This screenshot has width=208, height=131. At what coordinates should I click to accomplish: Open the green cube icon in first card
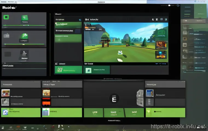(25, 17)
